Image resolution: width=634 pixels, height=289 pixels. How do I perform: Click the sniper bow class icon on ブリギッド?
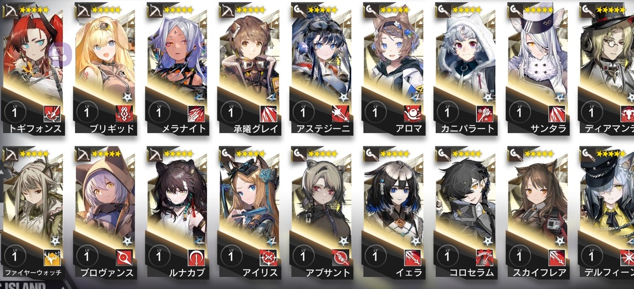[x=82, y=10]
